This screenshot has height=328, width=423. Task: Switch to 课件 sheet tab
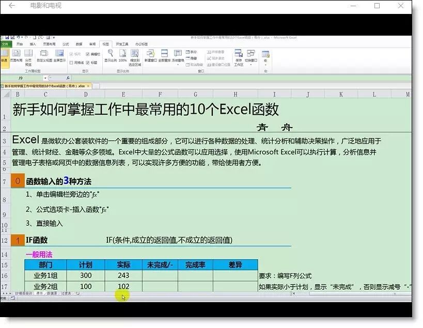point(39,293)
